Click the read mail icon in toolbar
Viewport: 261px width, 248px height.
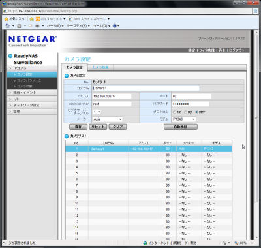click(31, 26)
